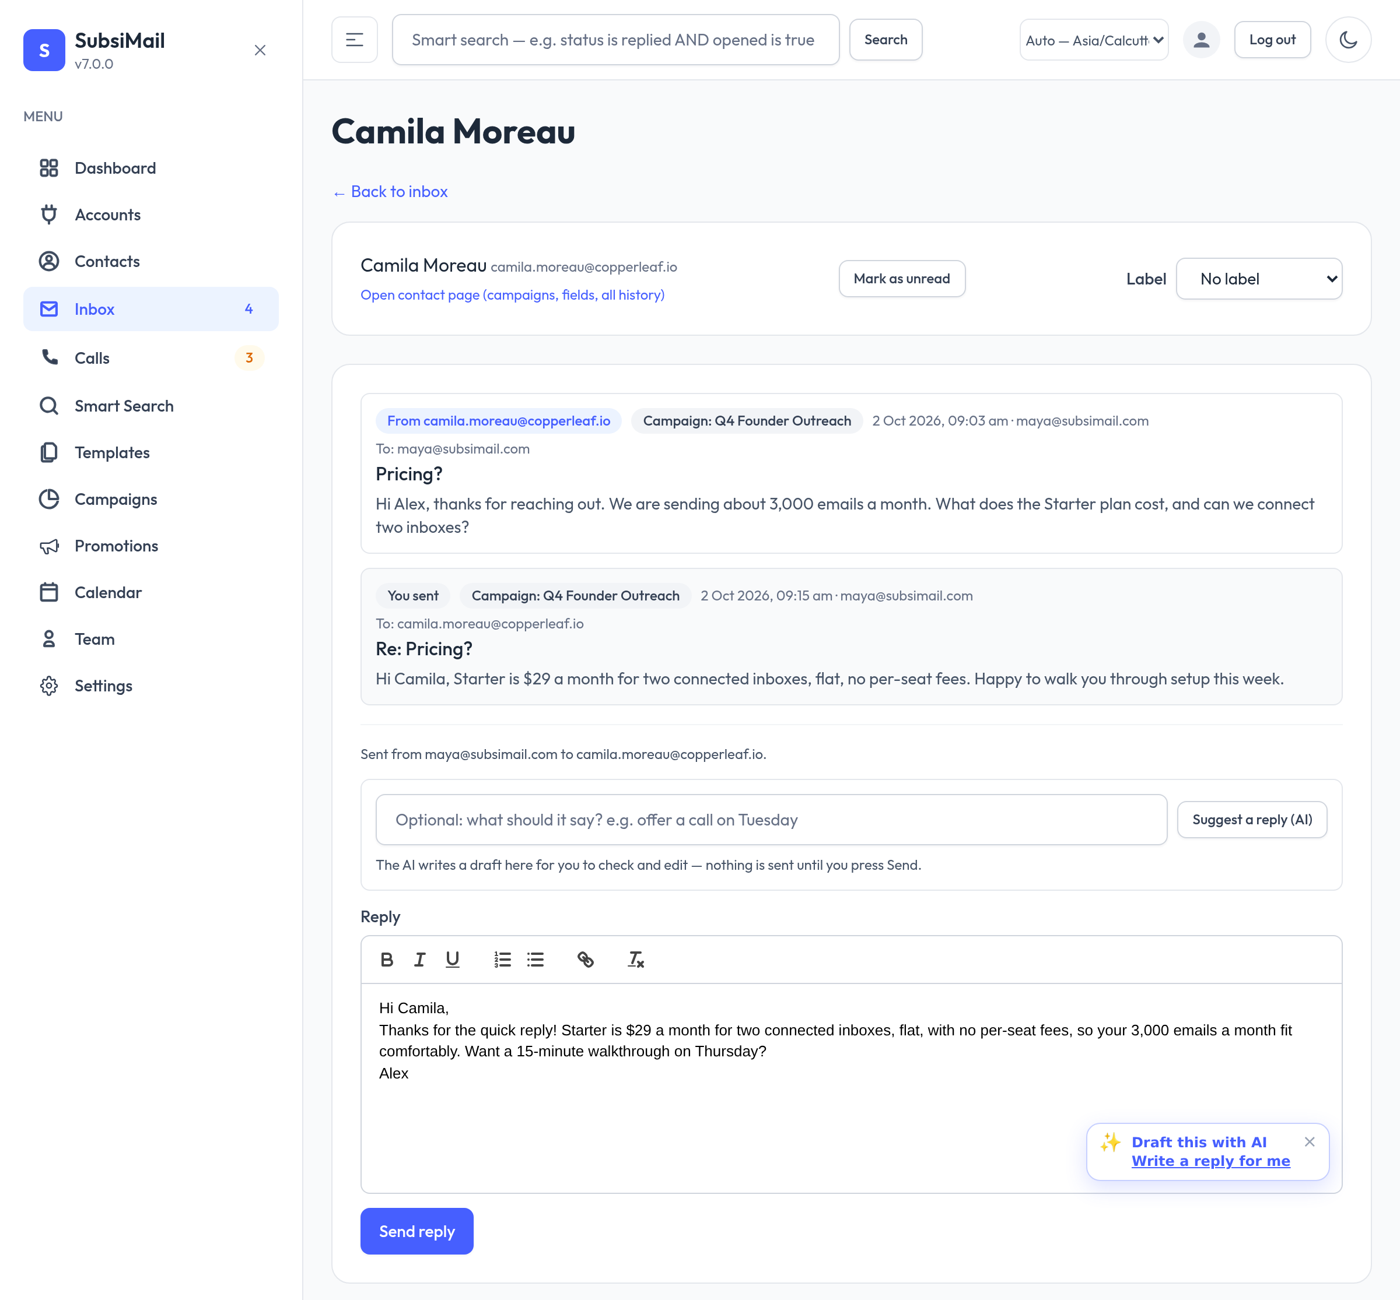Viewport: 1400px width, 1300px height.
Task: Apply italic formatting in reply editor
Action: [x=419, y=960]
